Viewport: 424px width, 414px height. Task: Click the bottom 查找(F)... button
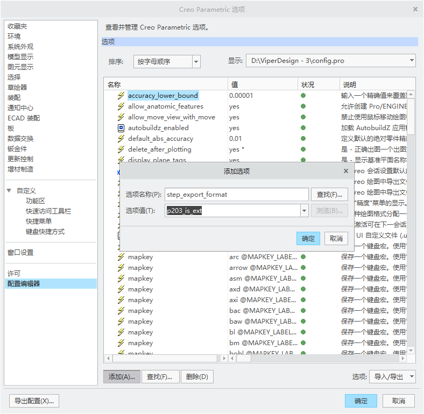pos(160,377)
